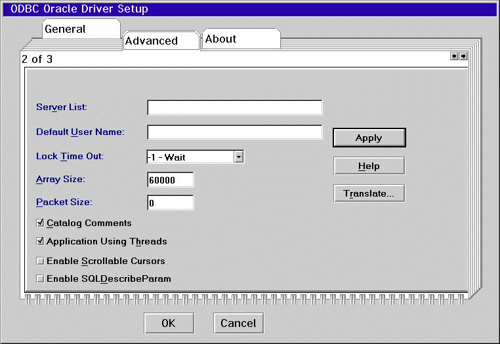Tick the Enable SQLDescribeParam checkbox

click(41, 278)
